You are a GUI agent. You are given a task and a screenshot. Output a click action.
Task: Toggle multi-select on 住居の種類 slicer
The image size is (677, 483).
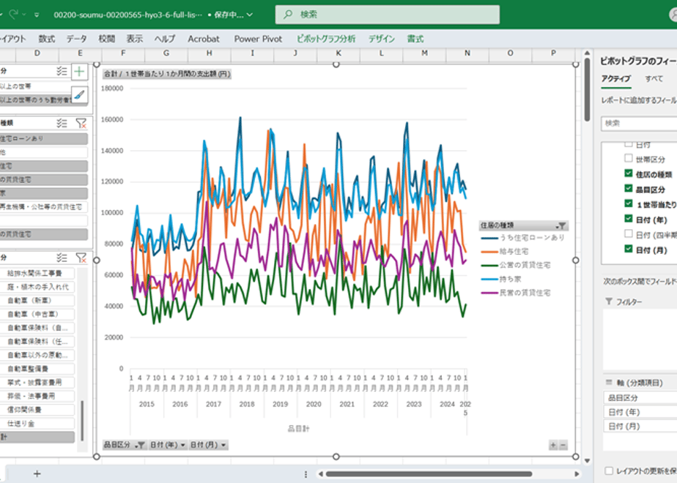point(62,124)
